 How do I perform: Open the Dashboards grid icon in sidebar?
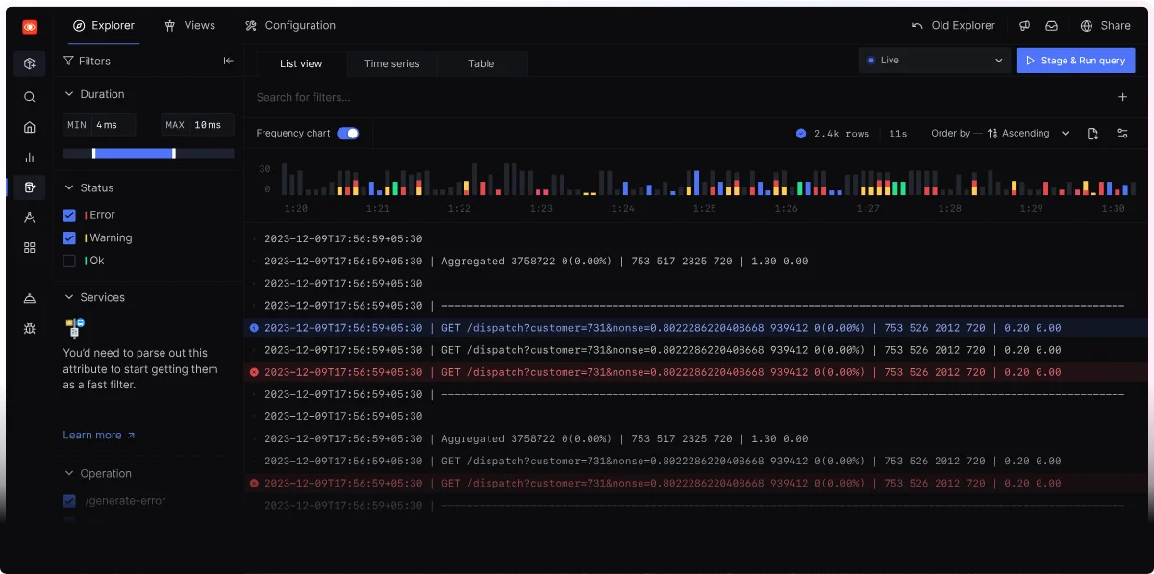pos(29,248)
